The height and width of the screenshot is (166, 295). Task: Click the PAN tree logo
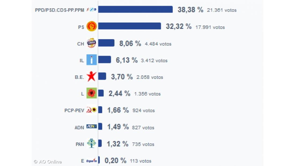tap(91, 143)
